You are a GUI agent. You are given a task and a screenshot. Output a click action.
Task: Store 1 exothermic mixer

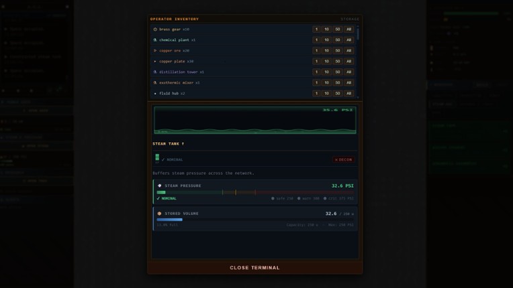pos(316,82)
